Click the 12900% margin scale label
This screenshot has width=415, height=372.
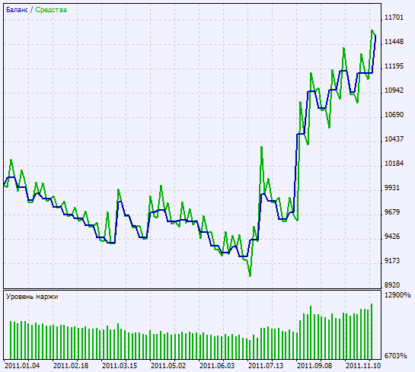397,295
